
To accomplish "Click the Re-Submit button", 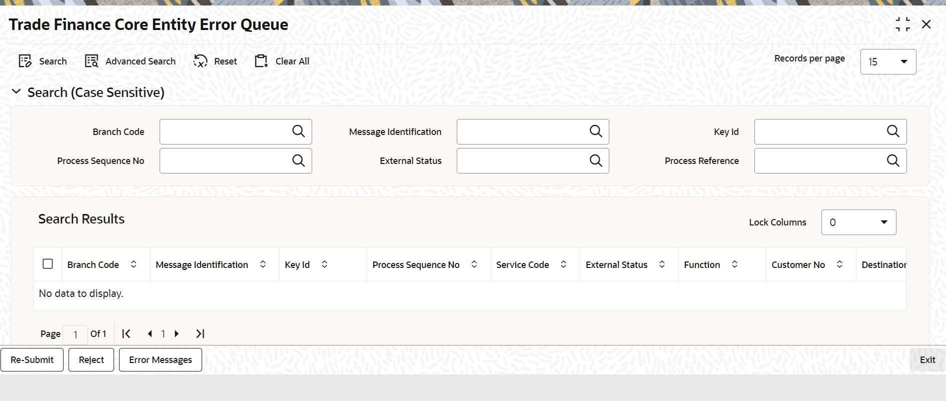I will tap(32, 359).
